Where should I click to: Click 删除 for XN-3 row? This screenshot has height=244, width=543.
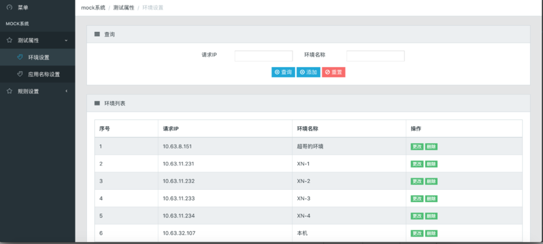pos(432,199)
